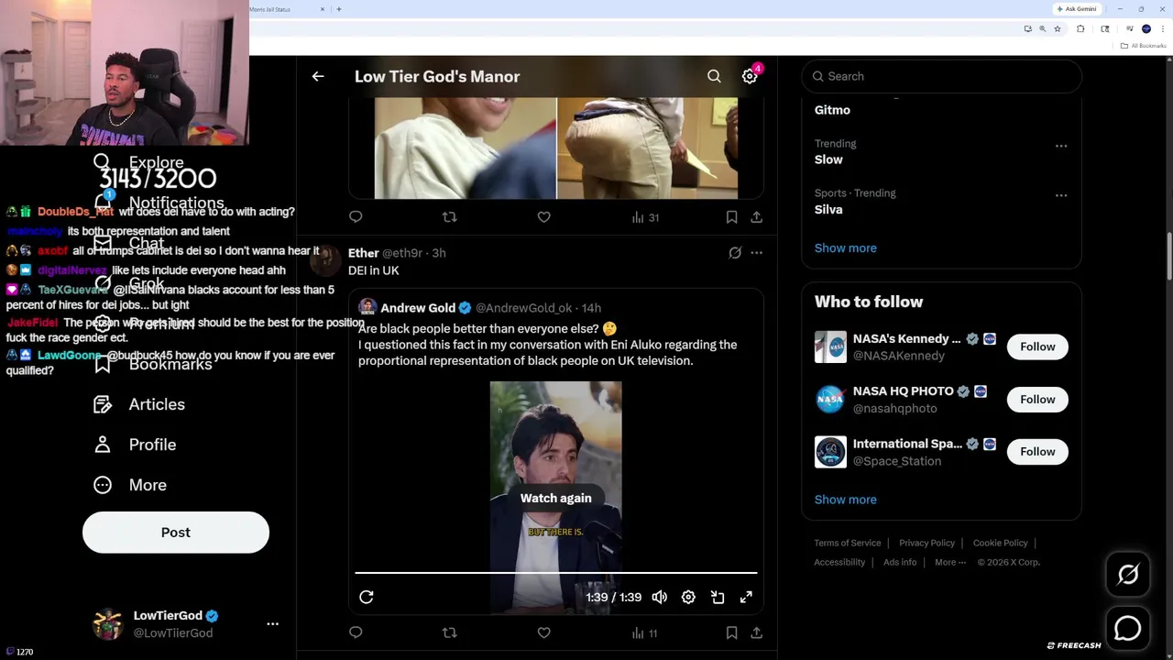Viewport: 1173px width, 660px height.
Task: Bookmark Ether's DEI in UK post
Action: (x=731, y=632)
